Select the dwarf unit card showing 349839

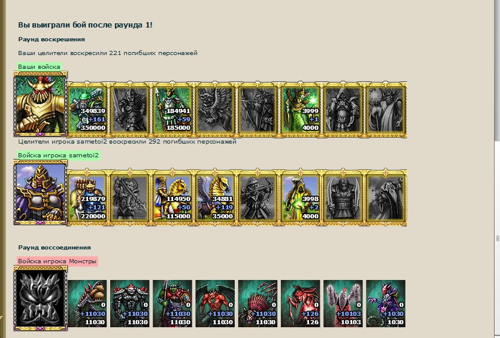(87, 109)
